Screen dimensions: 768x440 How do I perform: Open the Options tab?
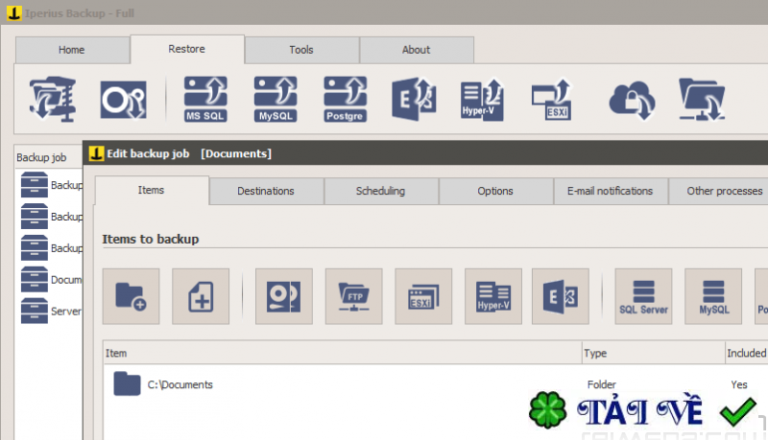(495, 191)
